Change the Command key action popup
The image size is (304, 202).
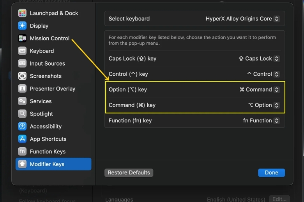click(264, 105)
